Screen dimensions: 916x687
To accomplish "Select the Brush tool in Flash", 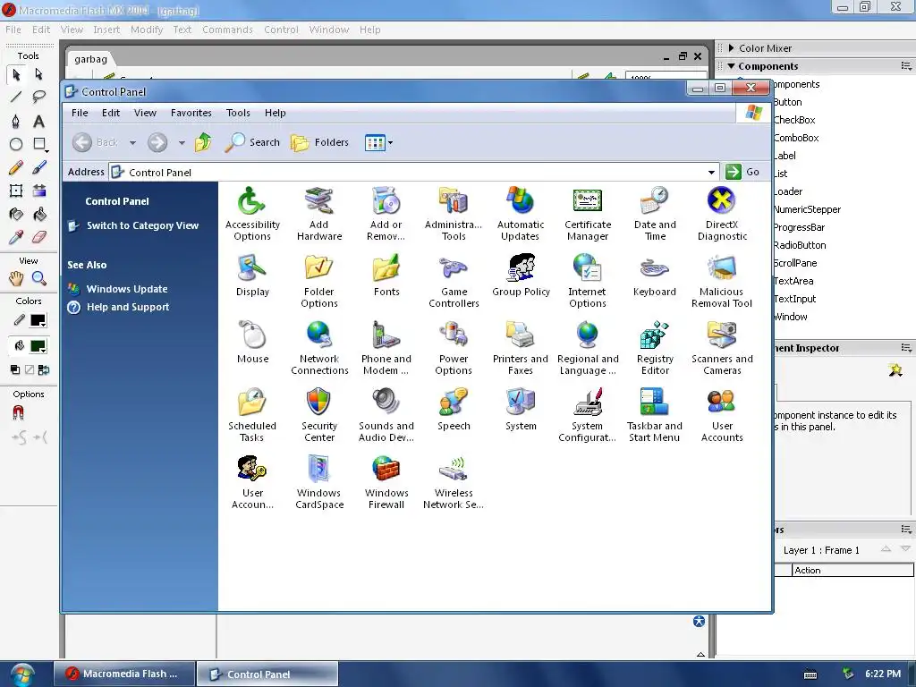I will click(x=39, y=167).
